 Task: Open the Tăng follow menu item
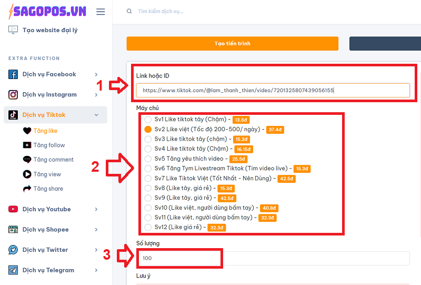49,145
